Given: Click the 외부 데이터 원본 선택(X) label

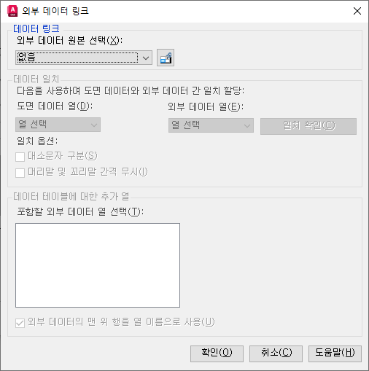Looking at the screenshot, I should pos(69,40).
